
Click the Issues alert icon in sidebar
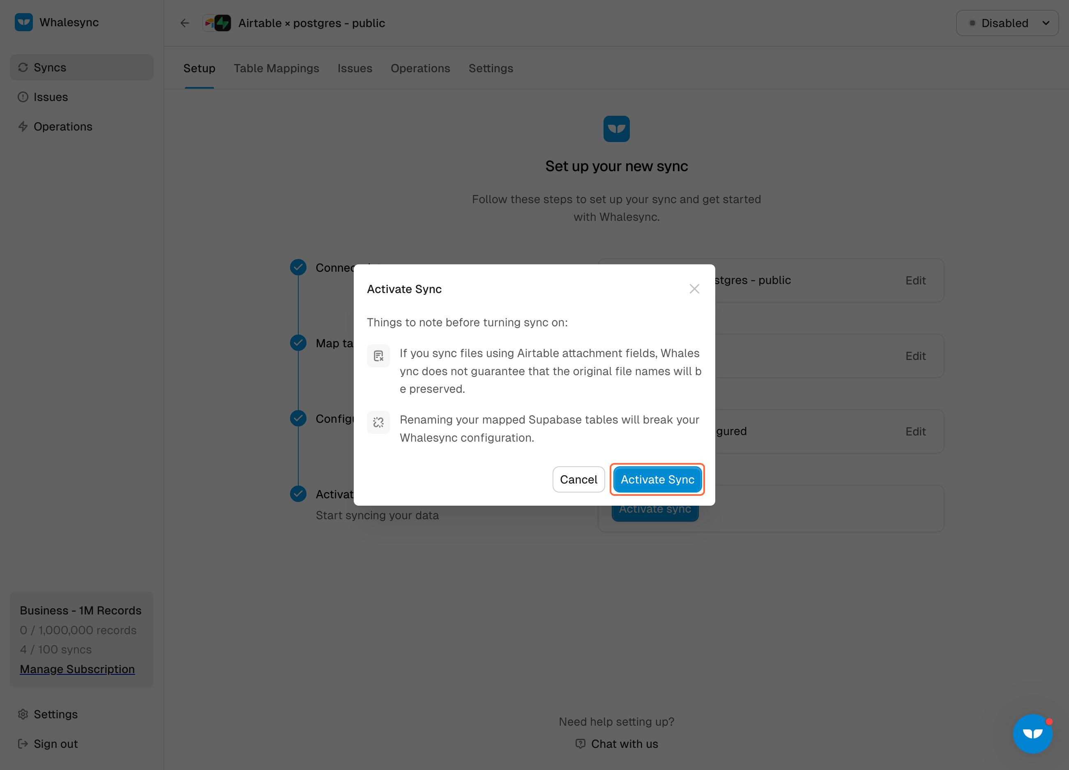[x=23, y=97]
